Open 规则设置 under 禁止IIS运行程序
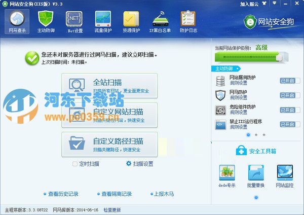 click(239, 127)
